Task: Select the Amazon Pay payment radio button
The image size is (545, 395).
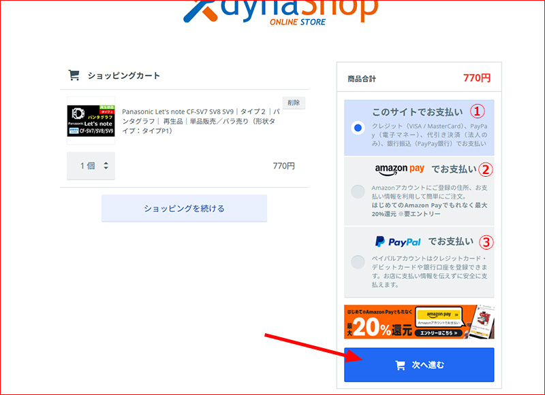Action: pyautogui.click(x=358, y=192)
